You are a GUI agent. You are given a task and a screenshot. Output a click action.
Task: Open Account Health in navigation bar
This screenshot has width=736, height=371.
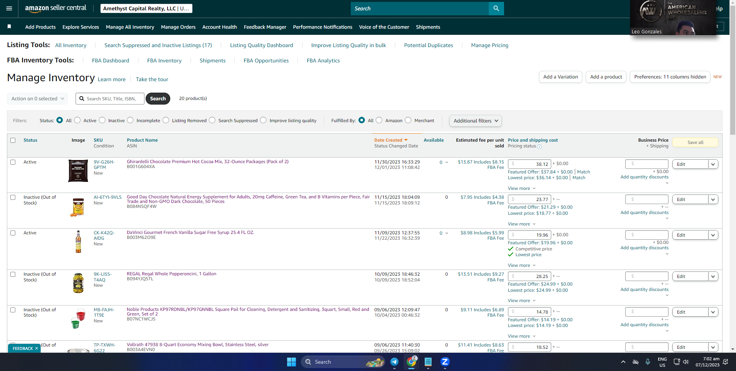click(220, 27)
